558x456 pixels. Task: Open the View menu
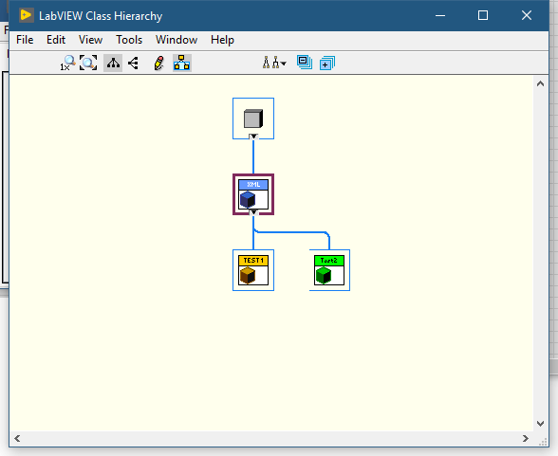coord(90,40)
